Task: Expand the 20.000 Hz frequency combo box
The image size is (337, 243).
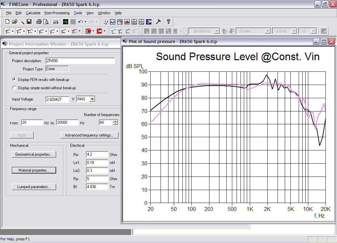Action: 217,31
